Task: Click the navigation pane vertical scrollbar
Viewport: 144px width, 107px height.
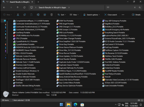Action: coord(7,37)
